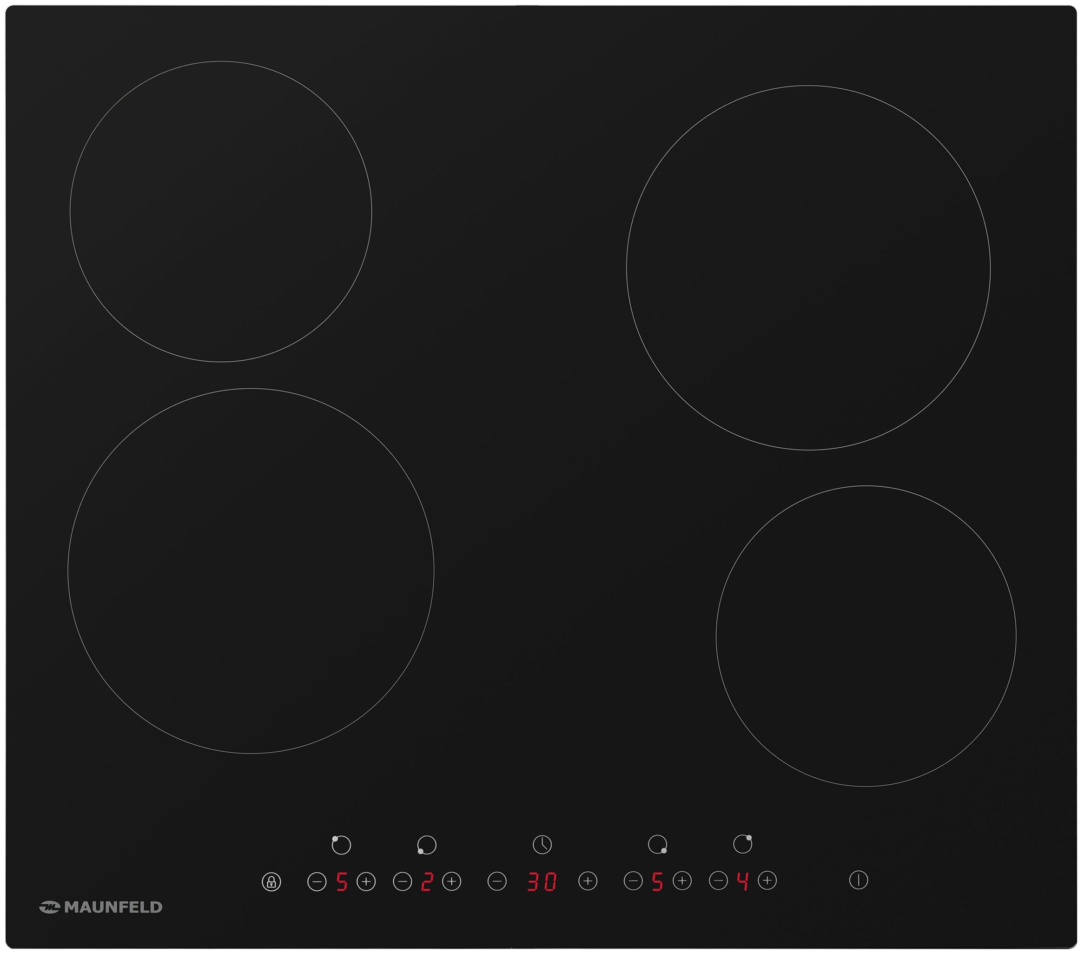Select the bottom-right burner zone indicator icon
Image resolution: width=1084 pixels, height=954 pixels.
[658, 844]
